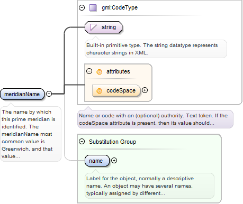This screenshot has height=204, width=243.
Task: Collapse the attributes group
Action: coord(89,71)
